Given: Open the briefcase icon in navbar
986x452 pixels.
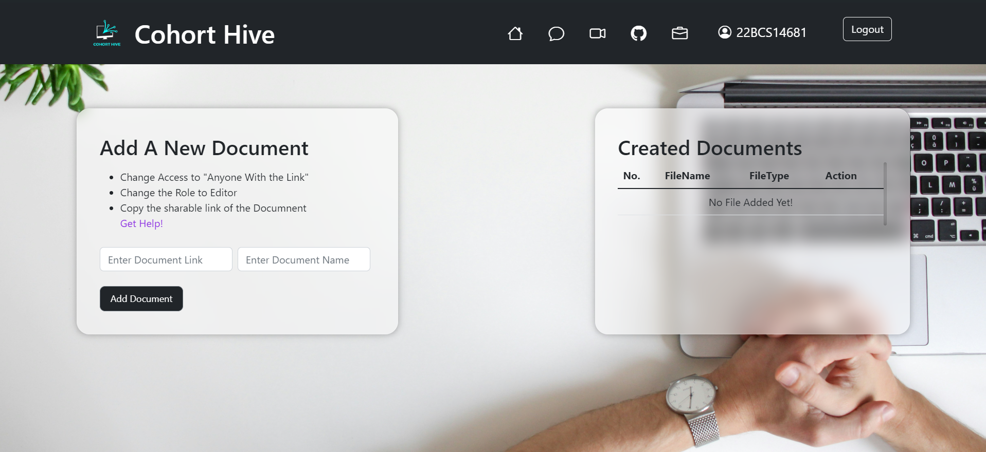Looking at the screenshot, I should [x=679, y=33].
